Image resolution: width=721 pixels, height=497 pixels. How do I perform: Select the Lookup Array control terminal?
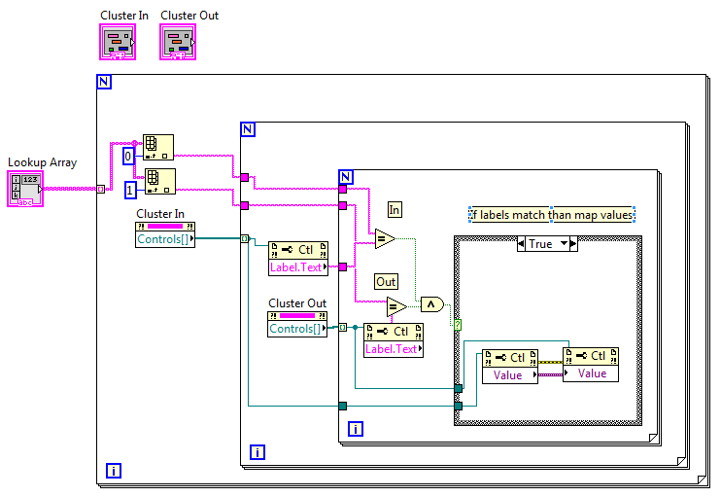(25, 189)
